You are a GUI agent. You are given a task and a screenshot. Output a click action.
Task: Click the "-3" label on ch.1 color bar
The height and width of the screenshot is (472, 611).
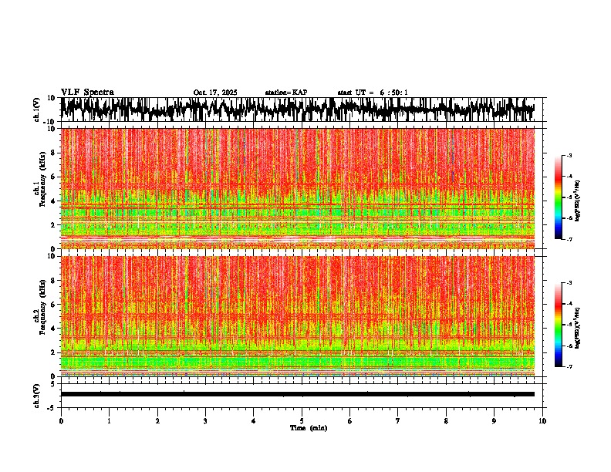point(569,156)
